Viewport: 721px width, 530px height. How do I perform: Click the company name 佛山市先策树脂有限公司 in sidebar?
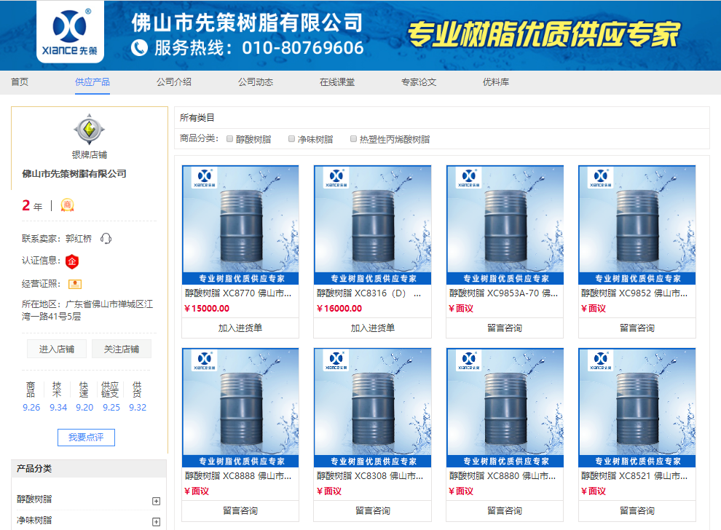(x=74, y=174)
